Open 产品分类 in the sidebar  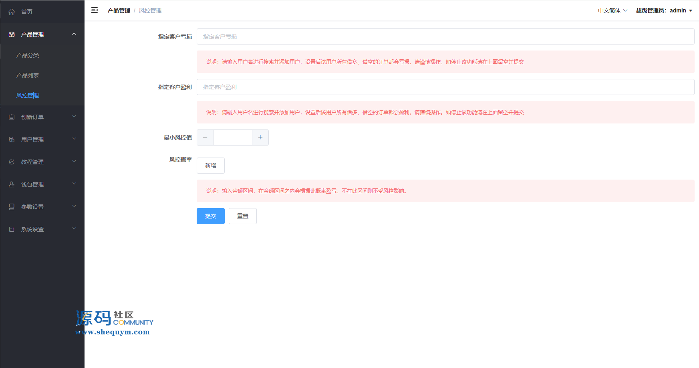point(28,55)
